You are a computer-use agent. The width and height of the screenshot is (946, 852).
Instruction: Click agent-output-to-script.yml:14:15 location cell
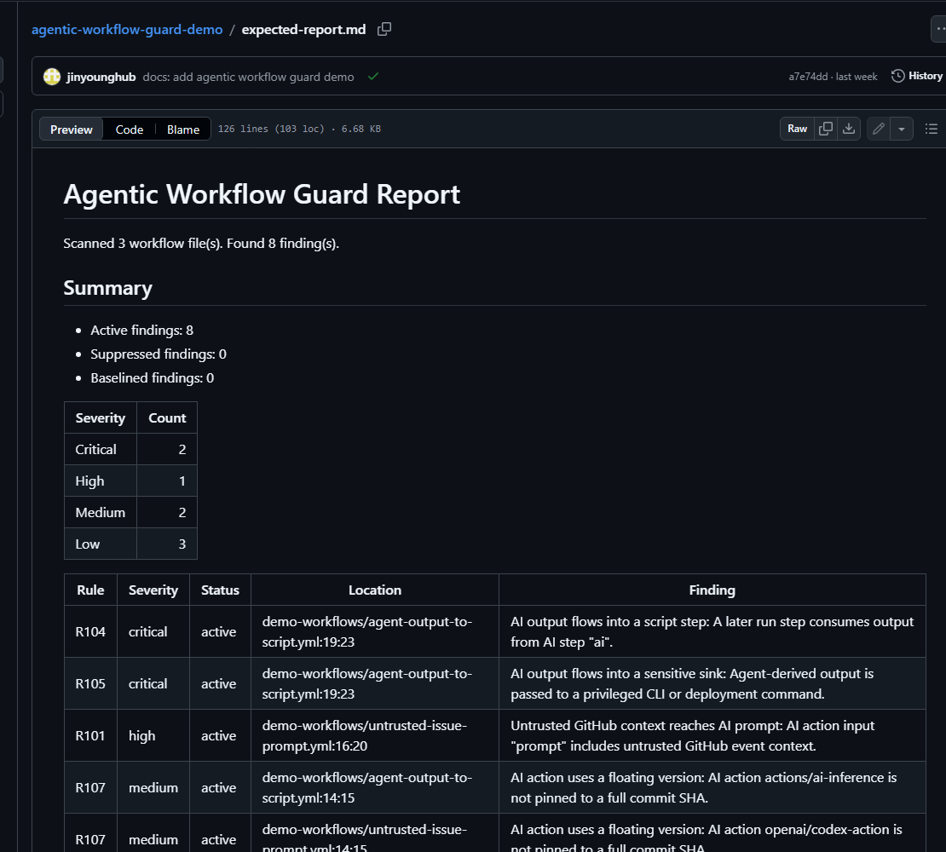pyautogui.click(x=375, y=787)
